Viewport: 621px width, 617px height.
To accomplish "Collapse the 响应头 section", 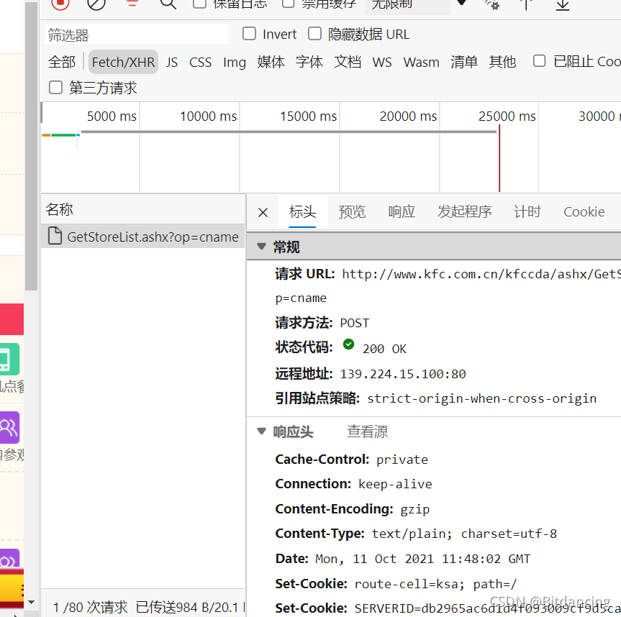I will (x=261, y=432).
